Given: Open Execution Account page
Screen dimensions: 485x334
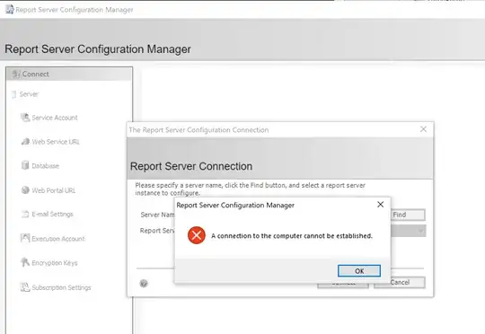Looking at the screenshot, I should 58,239.
